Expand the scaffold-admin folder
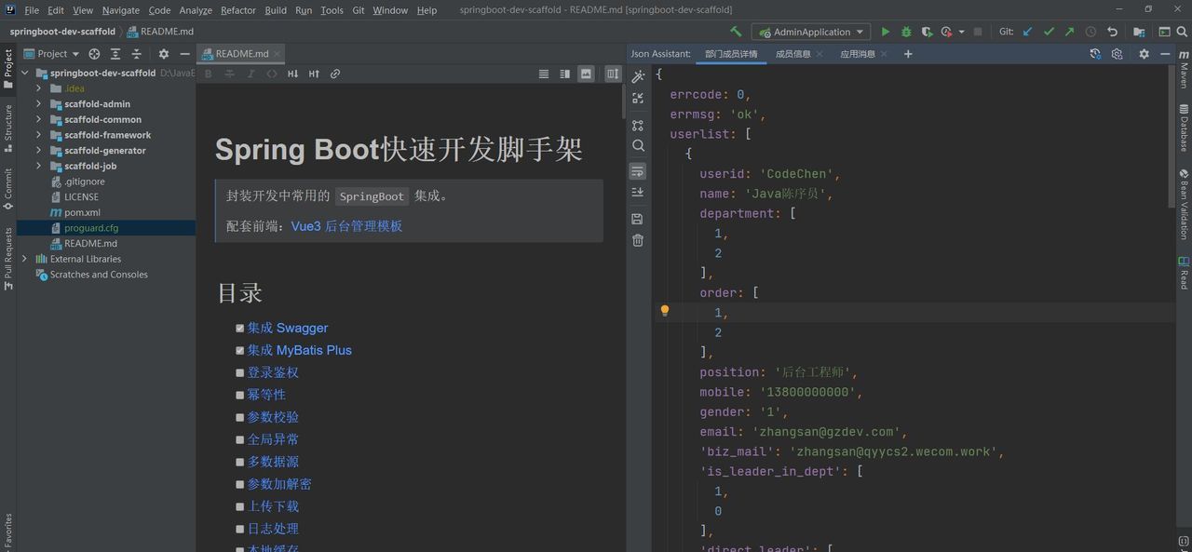 (37, 103)
